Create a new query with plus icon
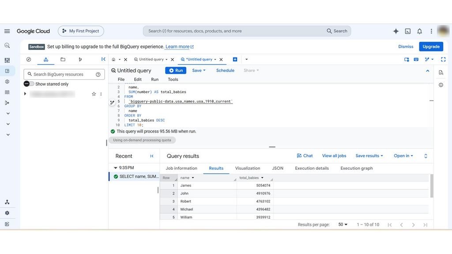The width and height of the screenshot is (452, 254). pyautogui.click(x=235, y=60)
